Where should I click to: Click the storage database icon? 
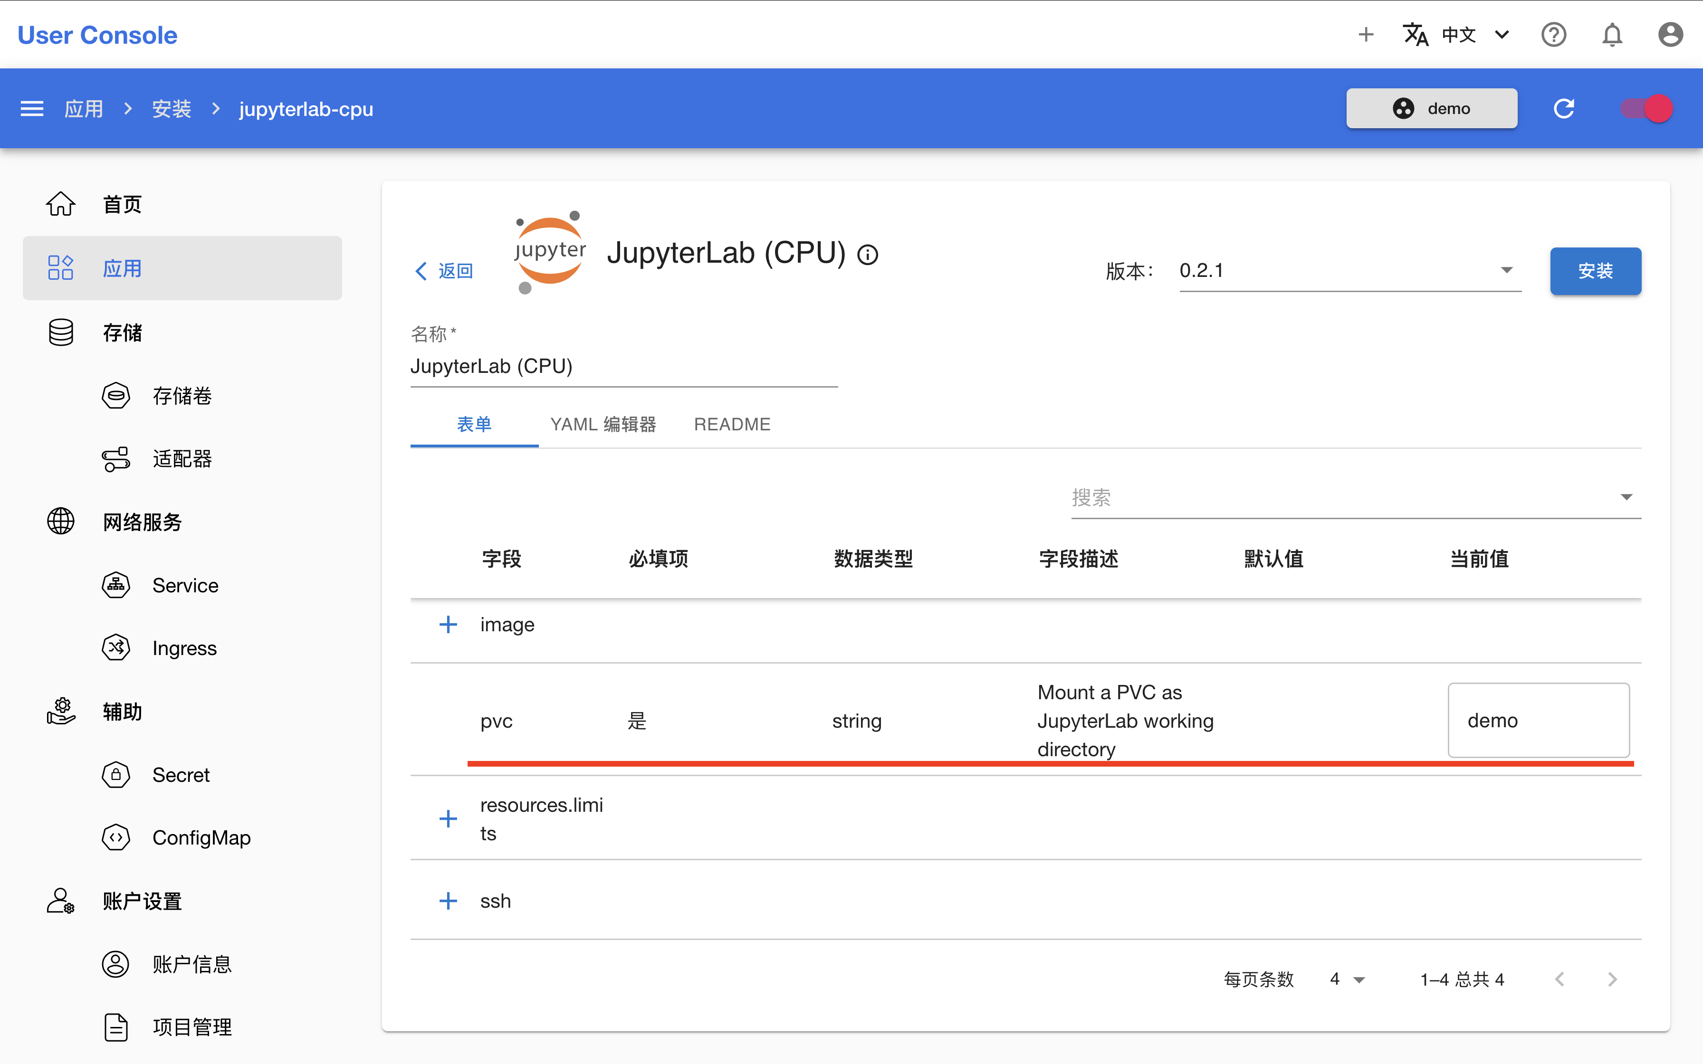coord(60,332)
